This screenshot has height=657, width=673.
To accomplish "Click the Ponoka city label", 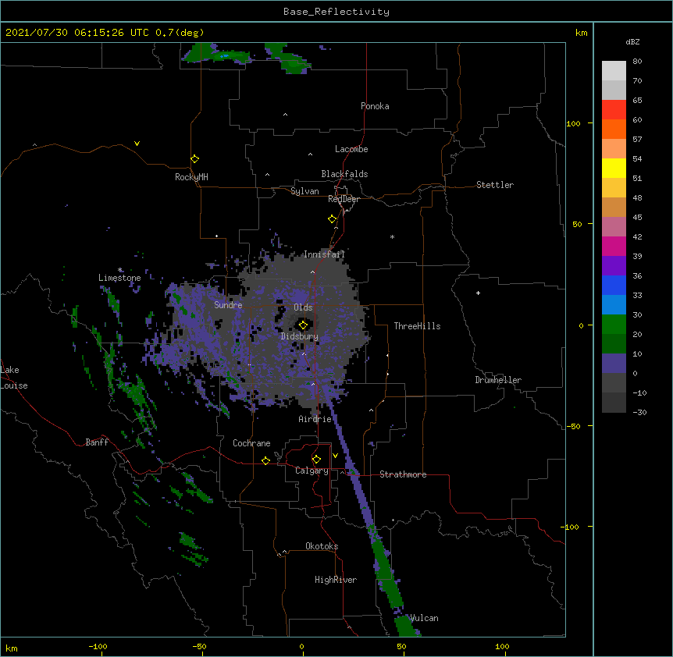I will coord(375,106).
